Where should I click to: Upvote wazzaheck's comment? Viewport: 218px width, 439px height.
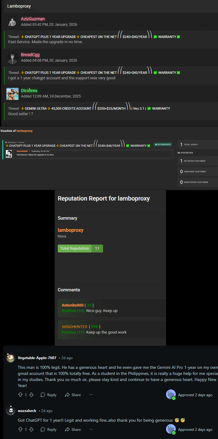click(x=20, y=430)
